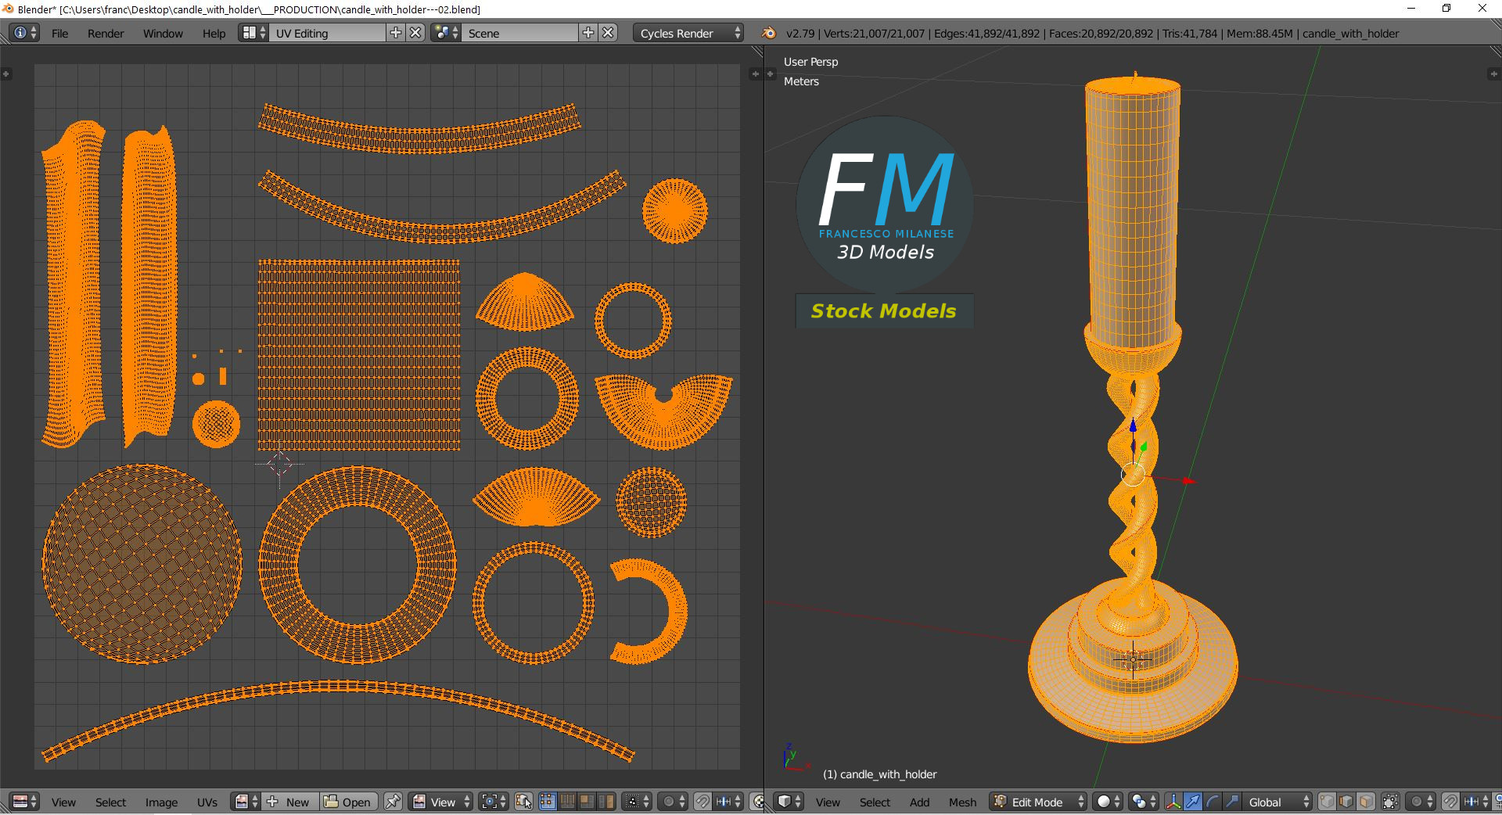The height and width of the screenshot is (815, 1502).
Task: Open the Select menu in UV editor
Action: 110,802
